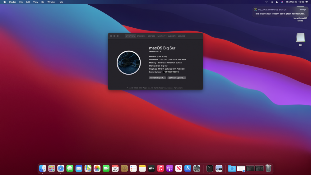Open News app in the Dock
The height and width of the screenshot is (175, 311).
tap(179, 168)
